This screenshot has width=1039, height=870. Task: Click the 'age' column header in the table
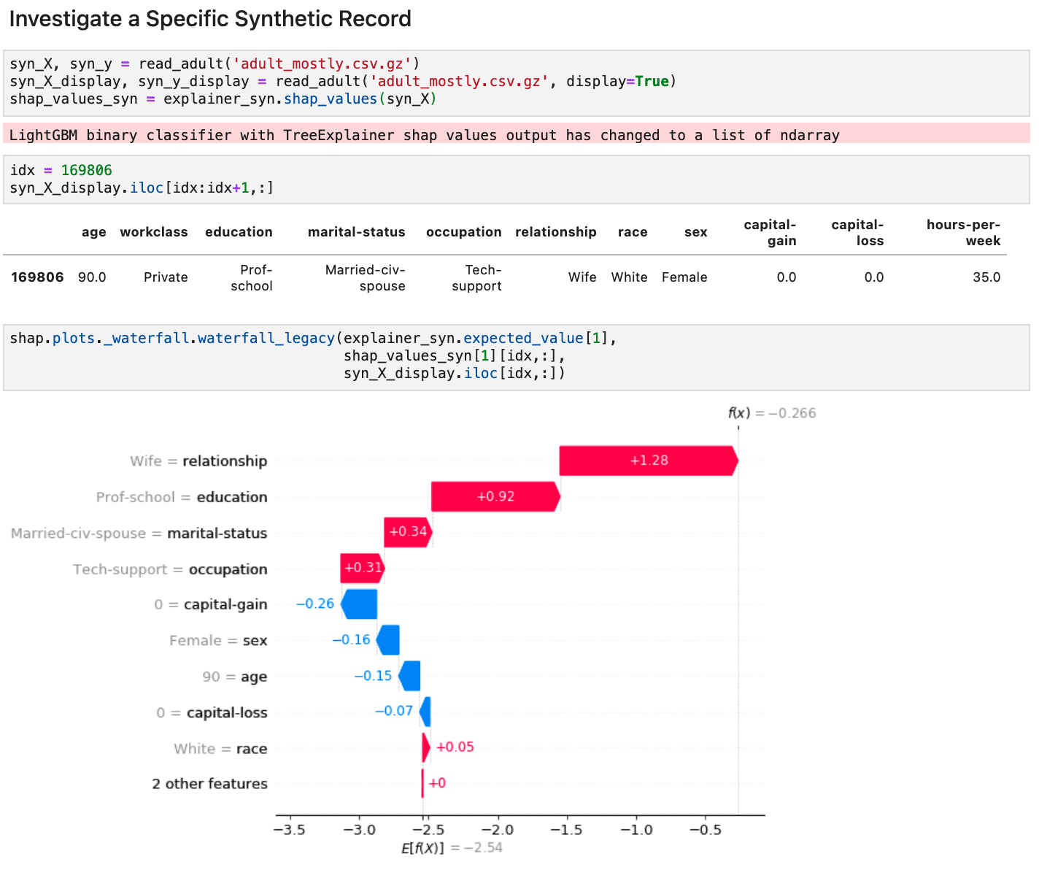pyautogui.click(x=94, y=232)
